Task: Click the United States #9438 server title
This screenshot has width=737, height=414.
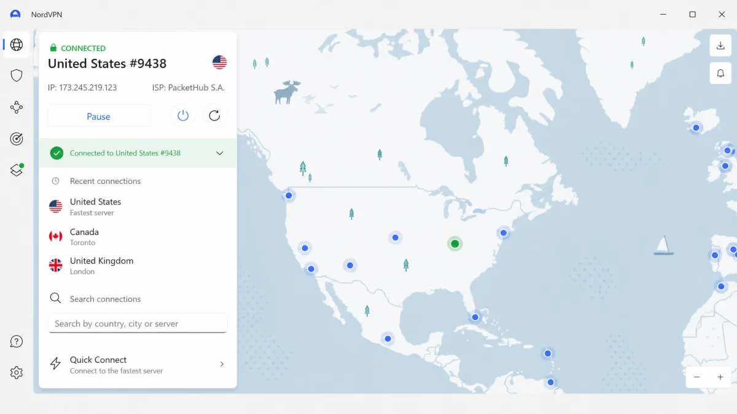Action: 107,63
